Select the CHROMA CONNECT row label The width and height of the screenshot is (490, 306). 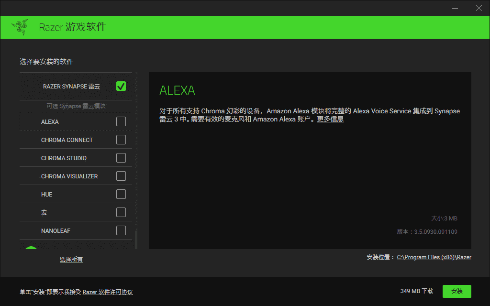[x=67, y=140]
